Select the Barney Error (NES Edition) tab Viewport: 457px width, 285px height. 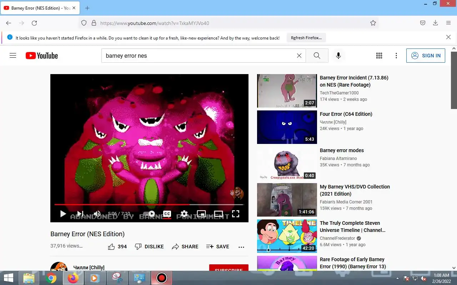(40, 8)
